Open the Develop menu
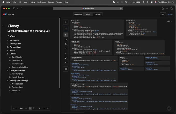Screen dimensions: 176x114 [51, 2]
